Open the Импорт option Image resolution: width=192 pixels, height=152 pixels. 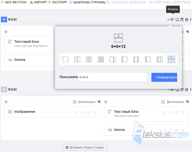tap(39, 2)
